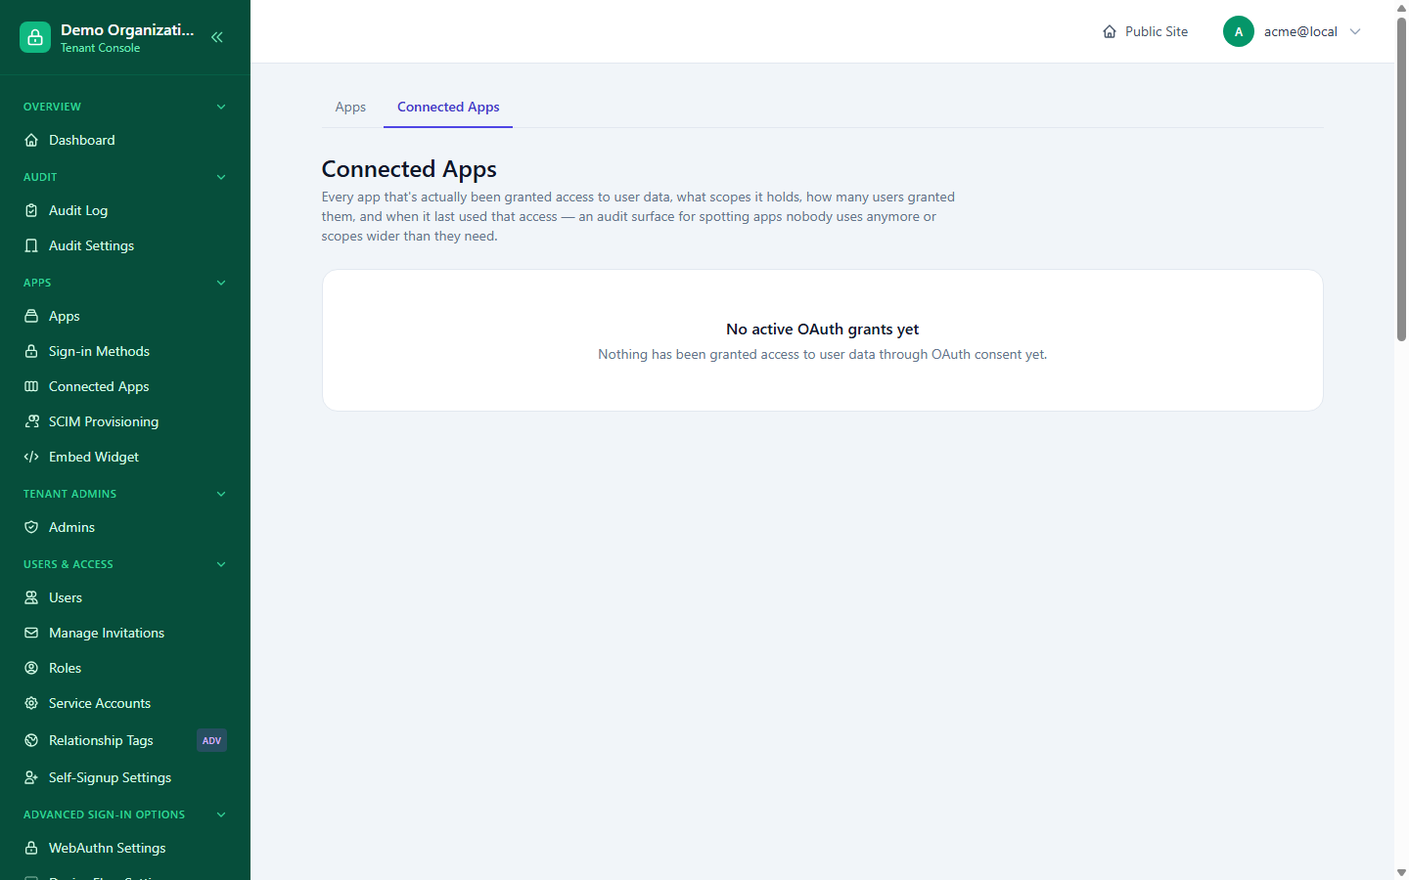The width and height of the screenshot is (1409, 880).
Task: Click the green lock organization logo
Action: [x=35, y=37]
